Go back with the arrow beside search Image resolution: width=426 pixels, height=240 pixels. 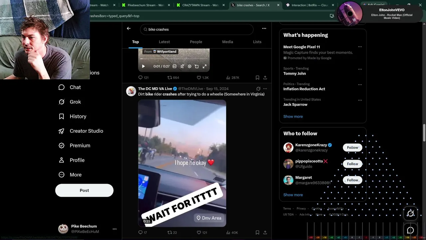pos(128,29)
